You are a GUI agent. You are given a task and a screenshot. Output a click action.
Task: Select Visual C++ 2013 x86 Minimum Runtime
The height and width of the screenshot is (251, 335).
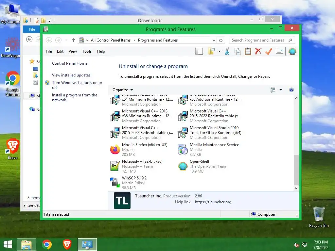point(141,116)
